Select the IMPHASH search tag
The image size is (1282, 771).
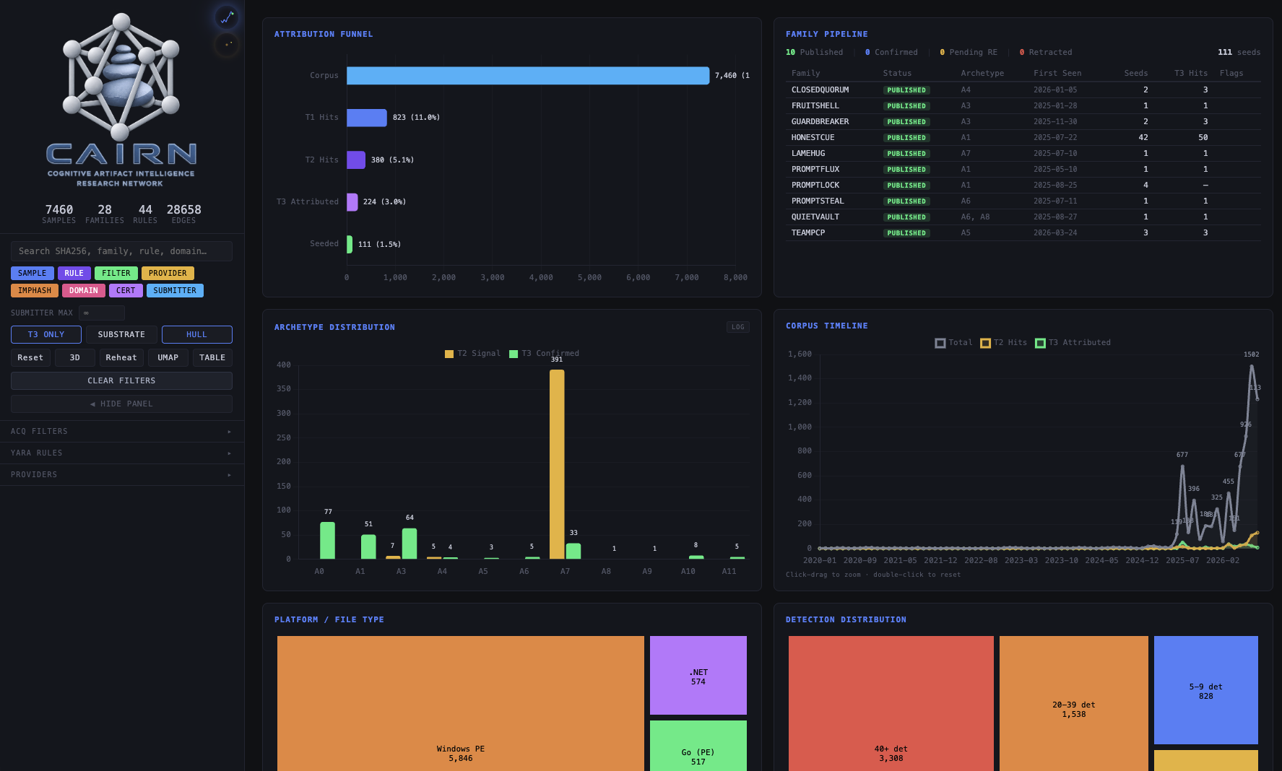tap(35, 291)
